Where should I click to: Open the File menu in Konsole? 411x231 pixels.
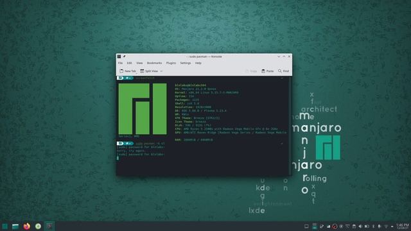coord(120,63)
